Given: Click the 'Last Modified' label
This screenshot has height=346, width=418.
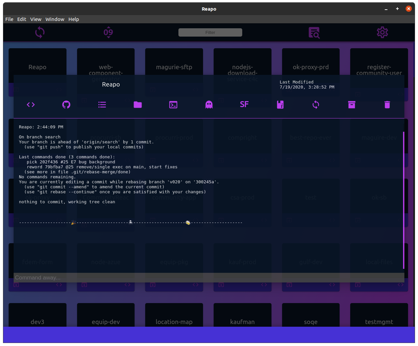Looking at the screenshot, I should pyautogui.click(x=296, y=82).
